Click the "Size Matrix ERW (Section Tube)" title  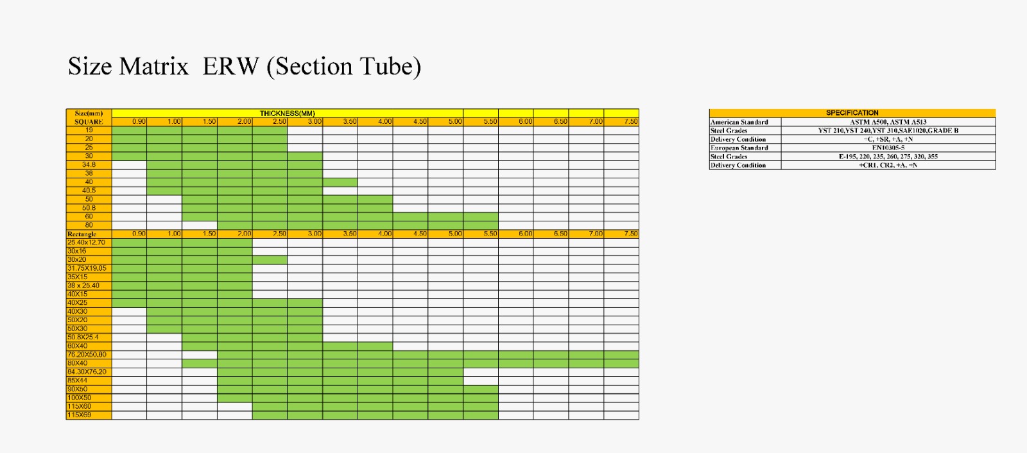245,67
